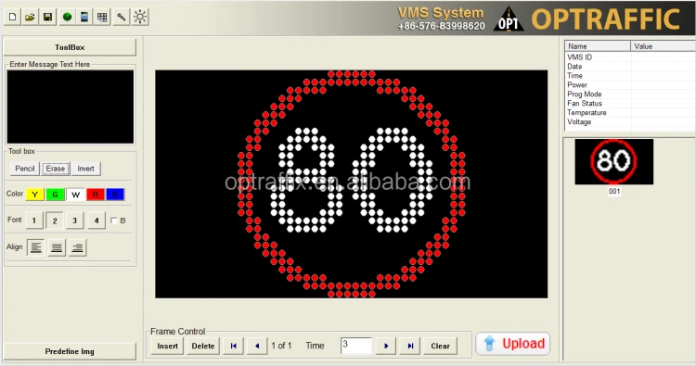Choose the green G color swatch
Screen dimensions: 696x366
[55, 195]
